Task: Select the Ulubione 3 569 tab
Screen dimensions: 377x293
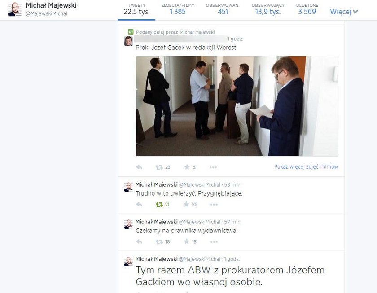Action: pos(307,9)
